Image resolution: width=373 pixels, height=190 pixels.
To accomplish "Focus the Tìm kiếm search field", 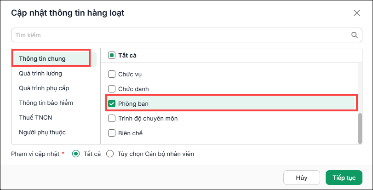I will click(187, 35).
